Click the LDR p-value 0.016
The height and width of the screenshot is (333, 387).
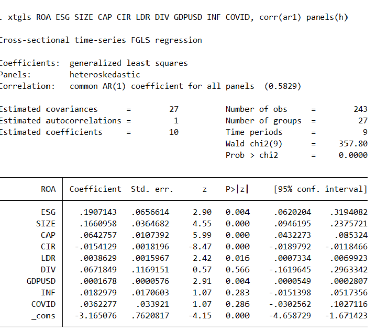[x=237, y=258]
